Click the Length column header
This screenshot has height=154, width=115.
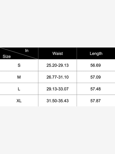click(96, 54)
